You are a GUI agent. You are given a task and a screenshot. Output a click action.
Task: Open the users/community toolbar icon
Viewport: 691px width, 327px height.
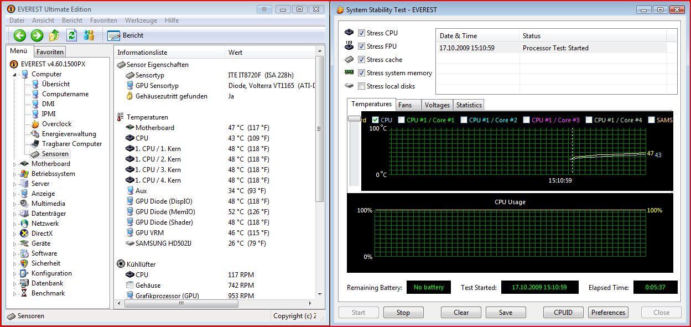(89, 35)
